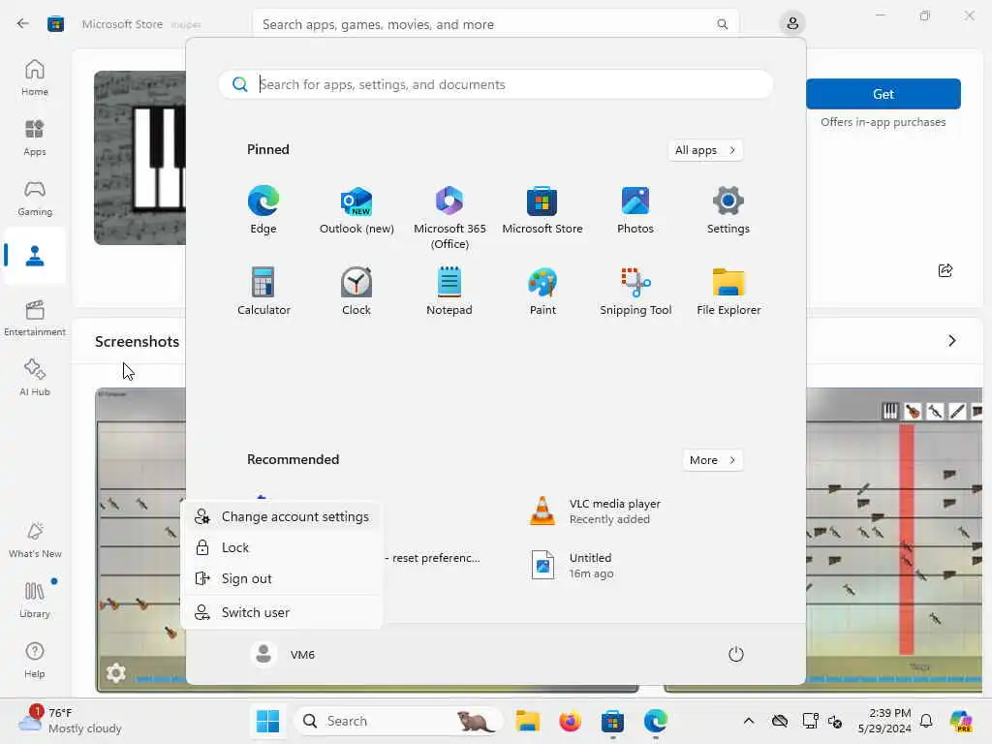Go to Home in Store sidebar
Viewport: 992px width, 744px height.
pyautogui.click(x=35, y=77)
